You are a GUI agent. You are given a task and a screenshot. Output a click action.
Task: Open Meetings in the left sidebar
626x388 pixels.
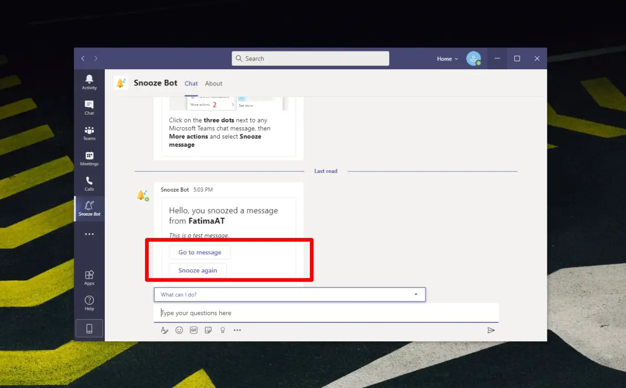tap(89, 158)
